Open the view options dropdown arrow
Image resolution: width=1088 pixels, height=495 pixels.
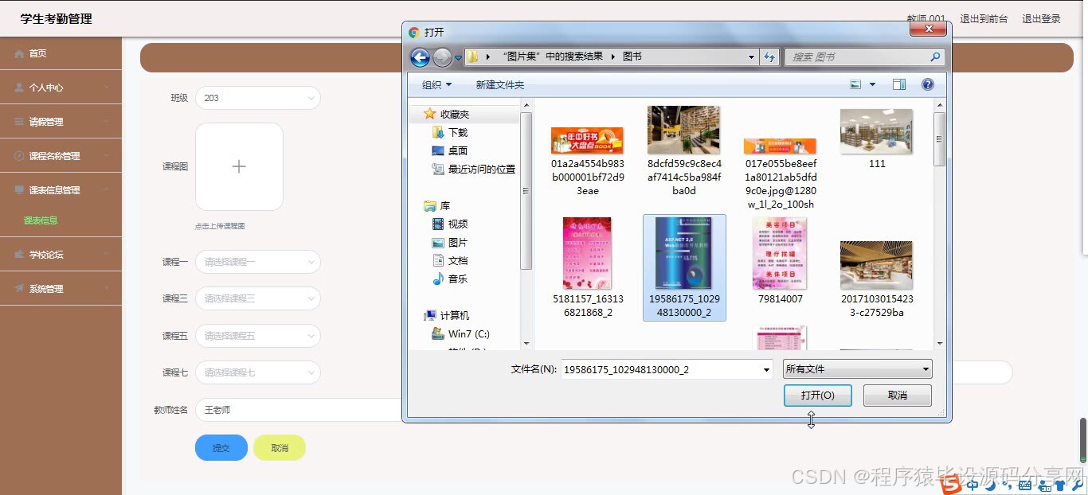tap(872, 84)
